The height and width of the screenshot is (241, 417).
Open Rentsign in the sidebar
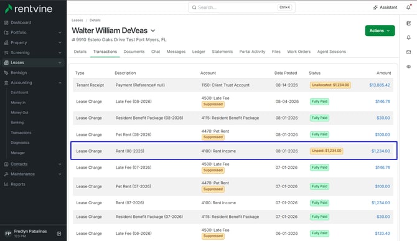tap(19, 73)
